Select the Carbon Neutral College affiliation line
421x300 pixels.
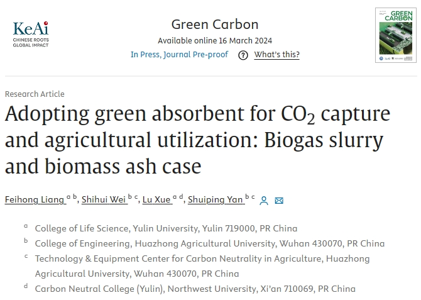(x=195, y=289)
